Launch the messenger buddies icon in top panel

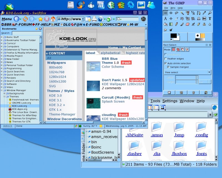(151, 5)
